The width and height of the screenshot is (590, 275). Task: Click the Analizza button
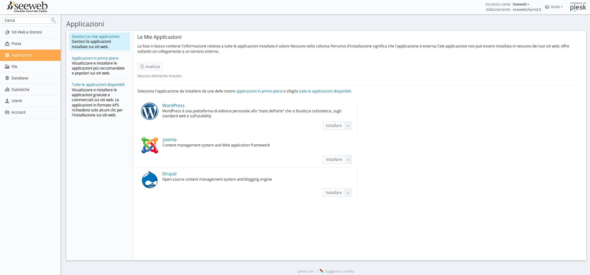coord(150,67)
